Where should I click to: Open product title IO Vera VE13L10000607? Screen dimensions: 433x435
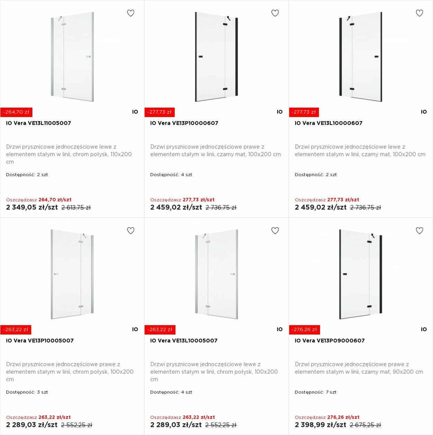tap(328, 123)
